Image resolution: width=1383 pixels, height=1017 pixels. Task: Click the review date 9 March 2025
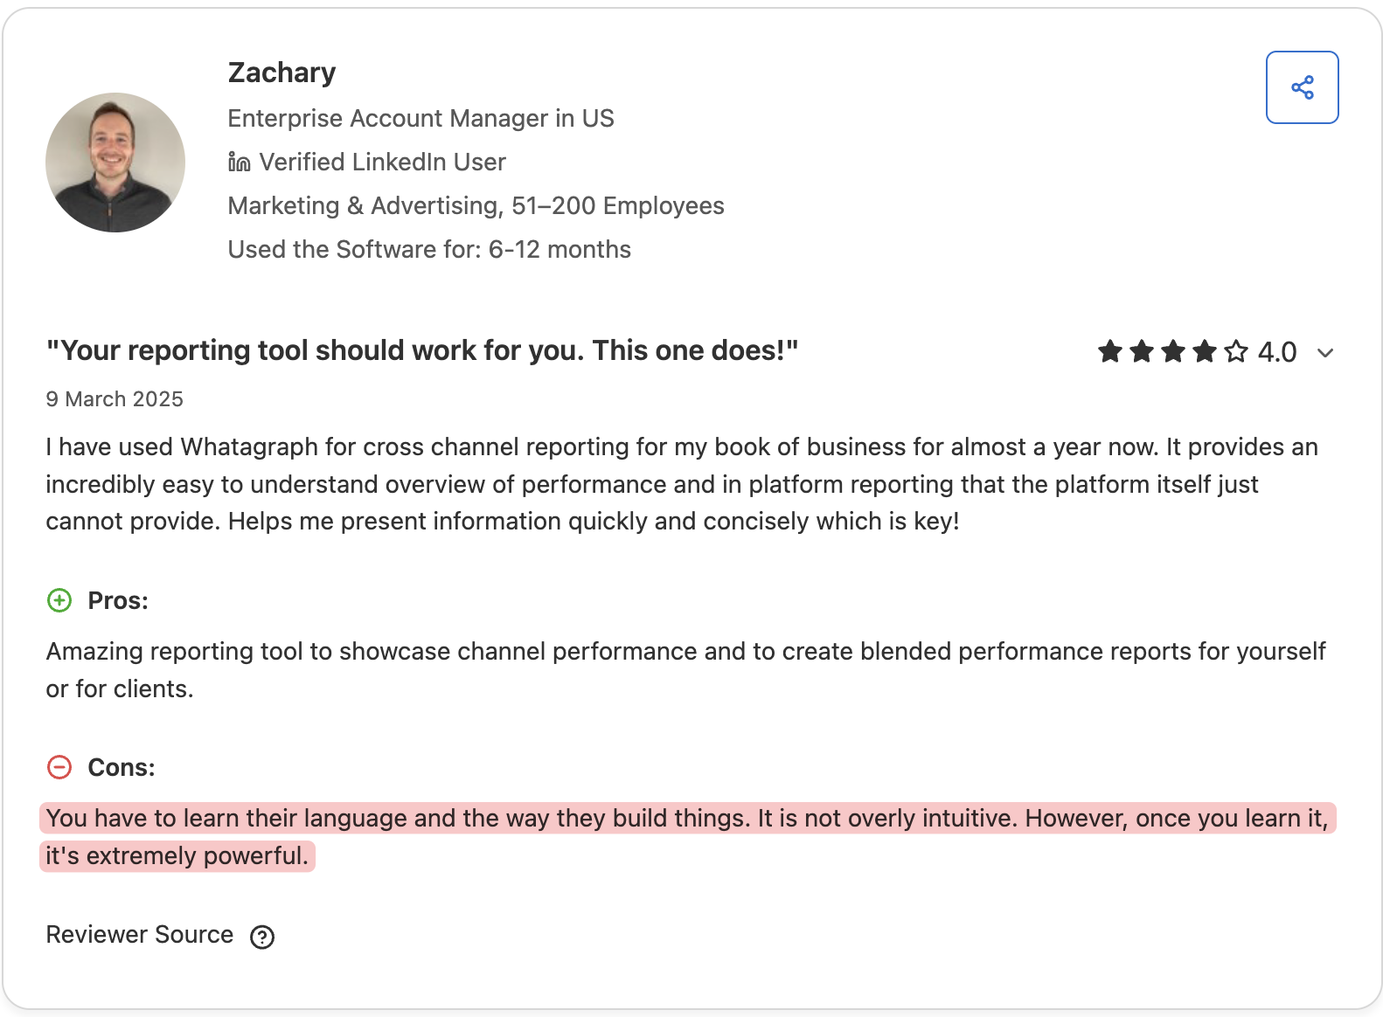[115, 399]
